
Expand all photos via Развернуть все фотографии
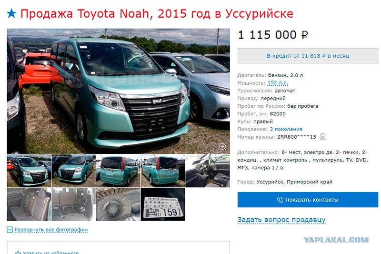51,229
